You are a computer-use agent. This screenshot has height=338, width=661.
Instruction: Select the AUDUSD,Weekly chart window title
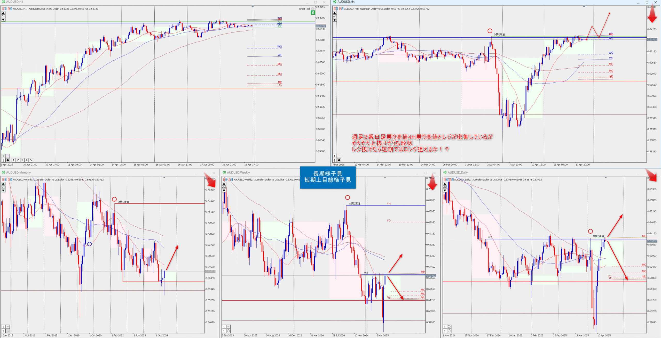(238, 172)
